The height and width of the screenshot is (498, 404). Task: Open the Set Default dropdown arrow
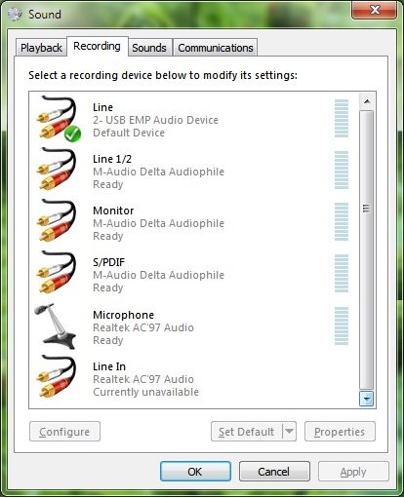coord(289,432)
